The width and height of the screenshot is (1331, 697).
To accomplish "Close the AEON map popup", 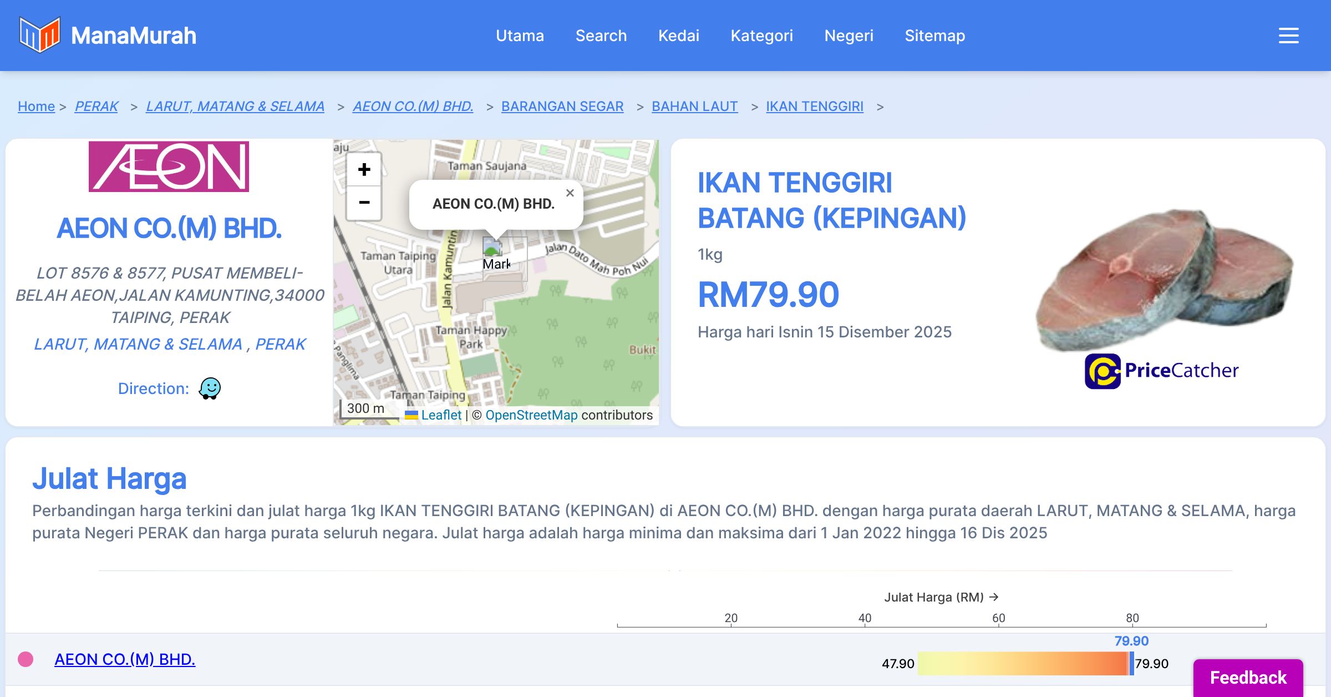I will [570, 193].
